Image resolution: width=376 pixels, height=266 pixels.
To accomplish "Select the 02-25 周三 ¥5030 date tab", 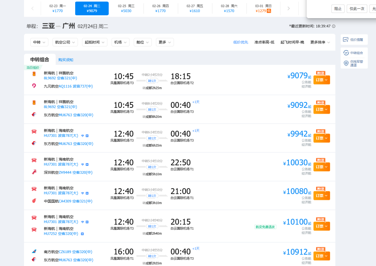I will pos(126,8).
